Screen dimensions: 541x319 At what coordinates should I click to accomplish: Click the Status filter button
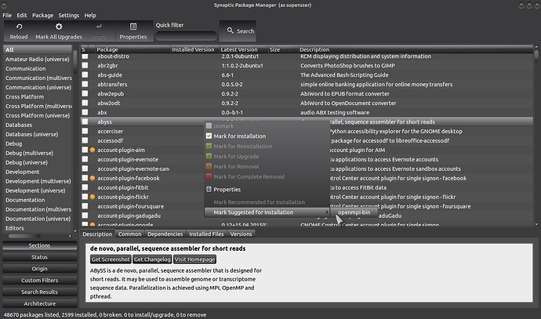pos(40,257)
